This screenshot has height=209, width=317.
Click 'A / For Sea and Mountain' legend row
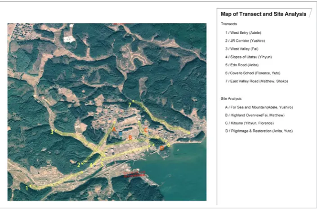259,107
